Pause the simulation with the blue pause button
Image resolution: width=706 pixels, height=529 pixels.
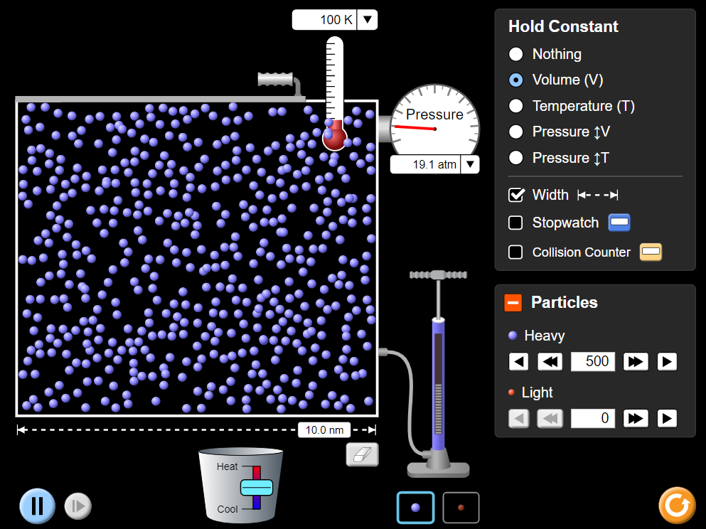(38, 506)
